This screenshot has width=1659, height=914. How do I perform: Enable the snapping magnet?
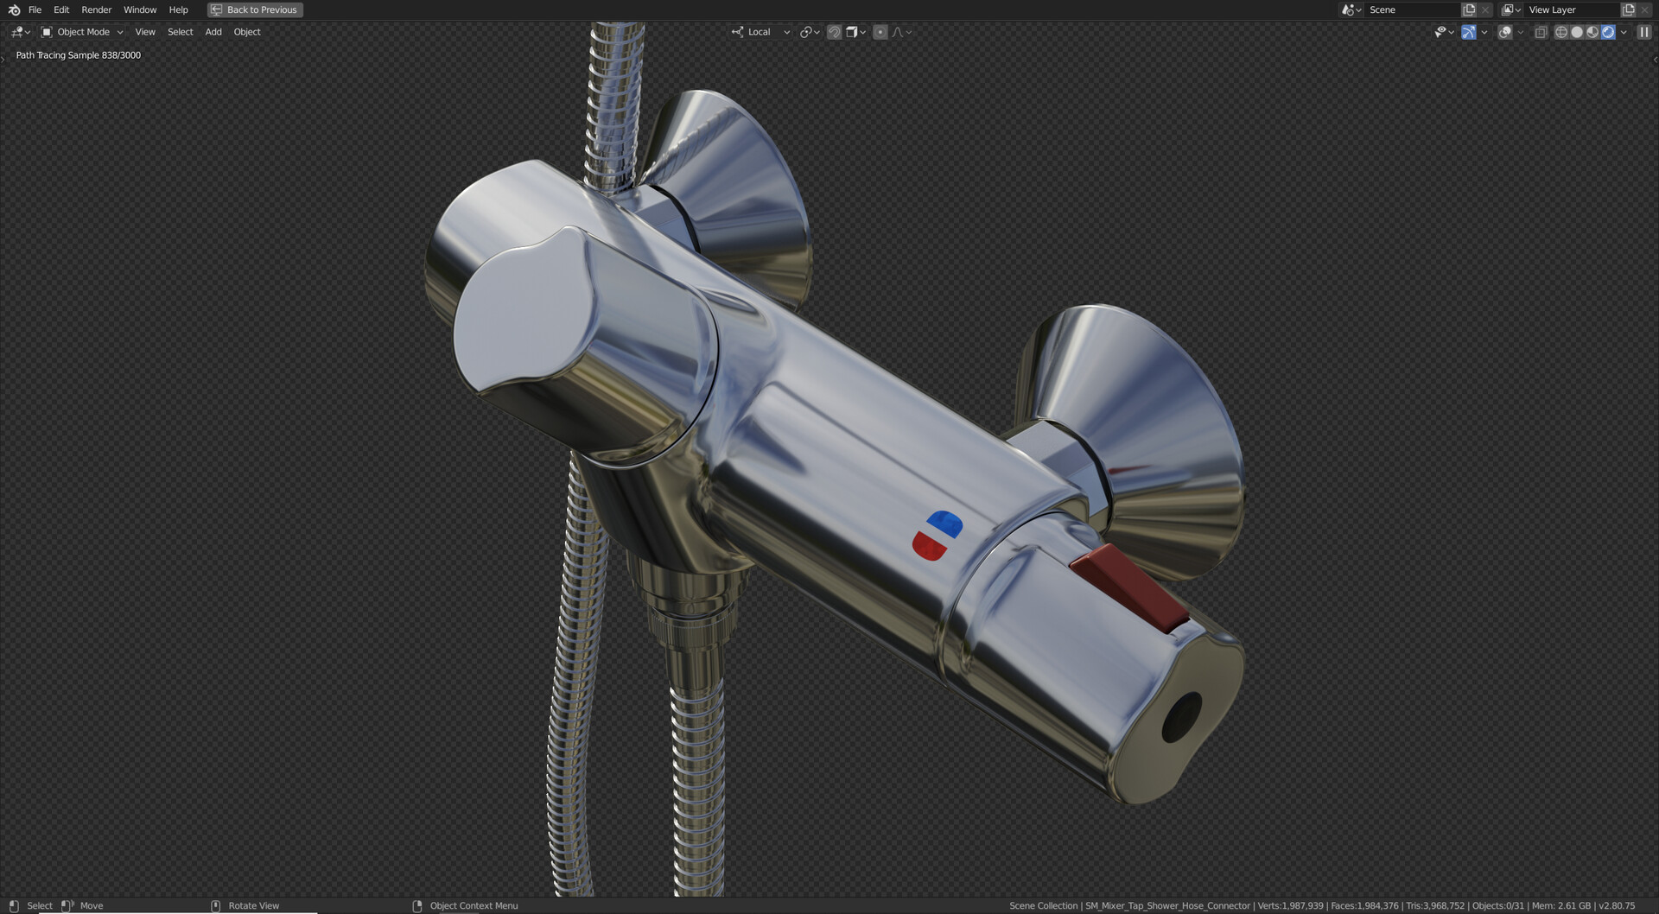click(834, 32)
